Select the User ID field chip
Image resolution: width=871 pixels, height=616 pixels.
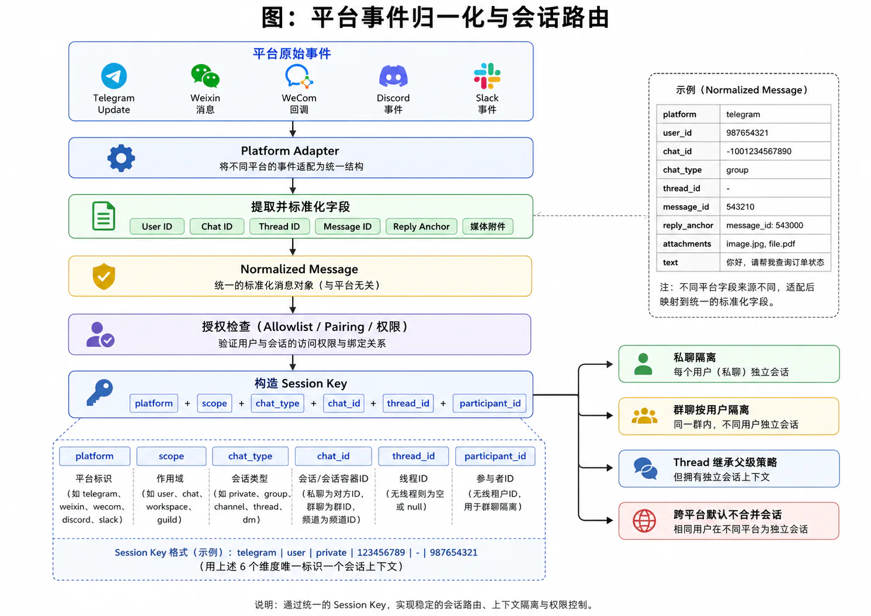157,227
